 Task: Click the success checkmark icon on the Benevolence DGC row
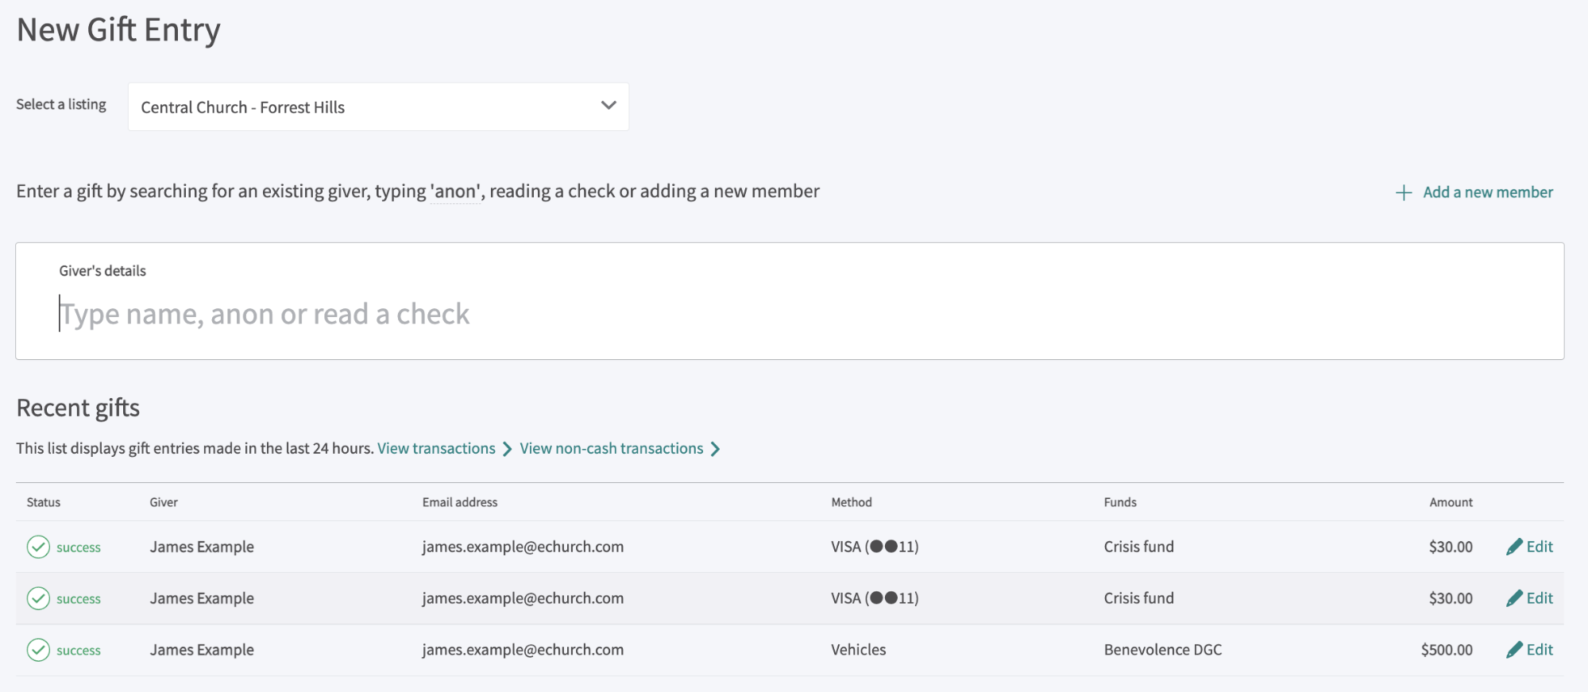pyautogui.click(x=38, y=650)
